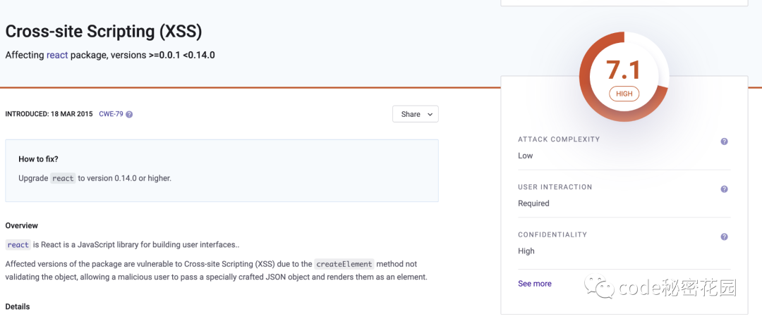Expand the Share menu chevron arrow
Screen dimensions: 762x321
[x=430, y=115]
